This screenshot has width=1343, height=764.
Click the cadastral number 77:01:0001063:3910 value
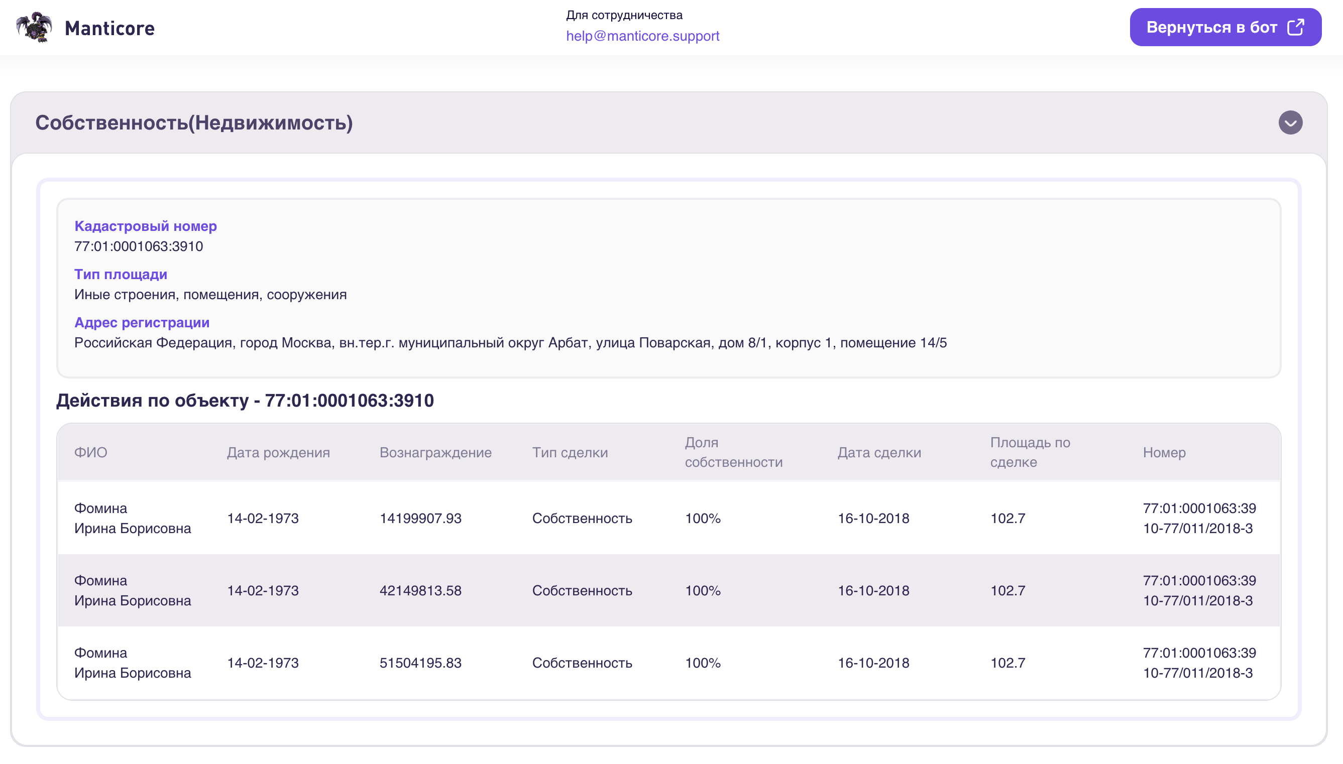tap(139, 246)
